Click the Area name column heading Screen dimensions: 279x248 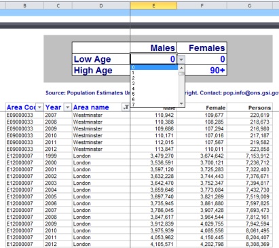tap(91, 107)
